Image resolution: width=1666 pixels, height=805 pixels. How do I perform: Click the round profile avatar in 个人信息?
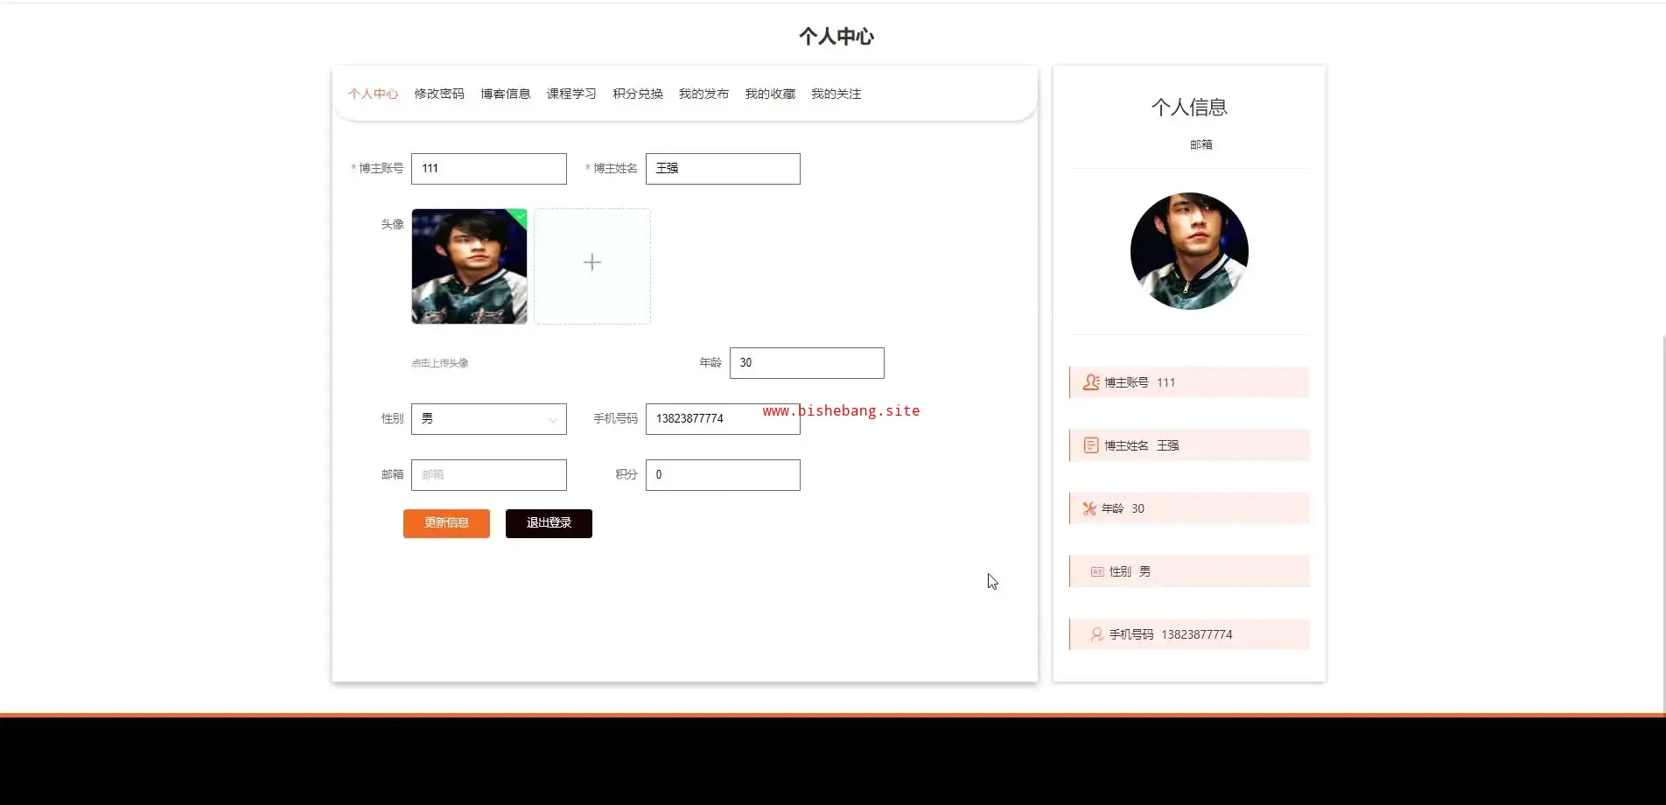point(1189,251)
